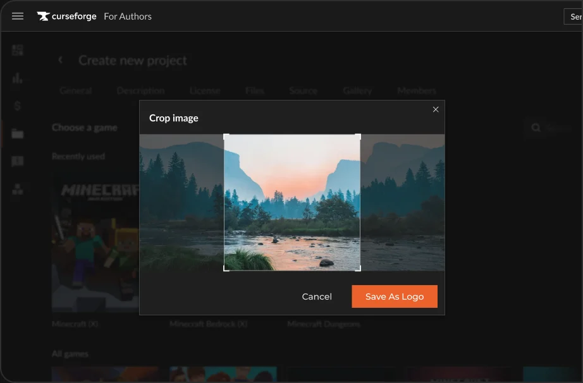The height and width of the screenshot is (383, 583).
Task: Click the Recently used label
Action: coord(78,156)
